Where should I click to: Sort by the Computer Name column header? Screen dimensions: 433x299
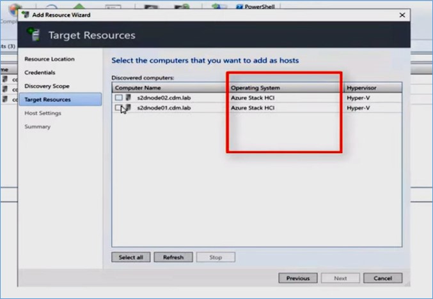pos(169,88)
